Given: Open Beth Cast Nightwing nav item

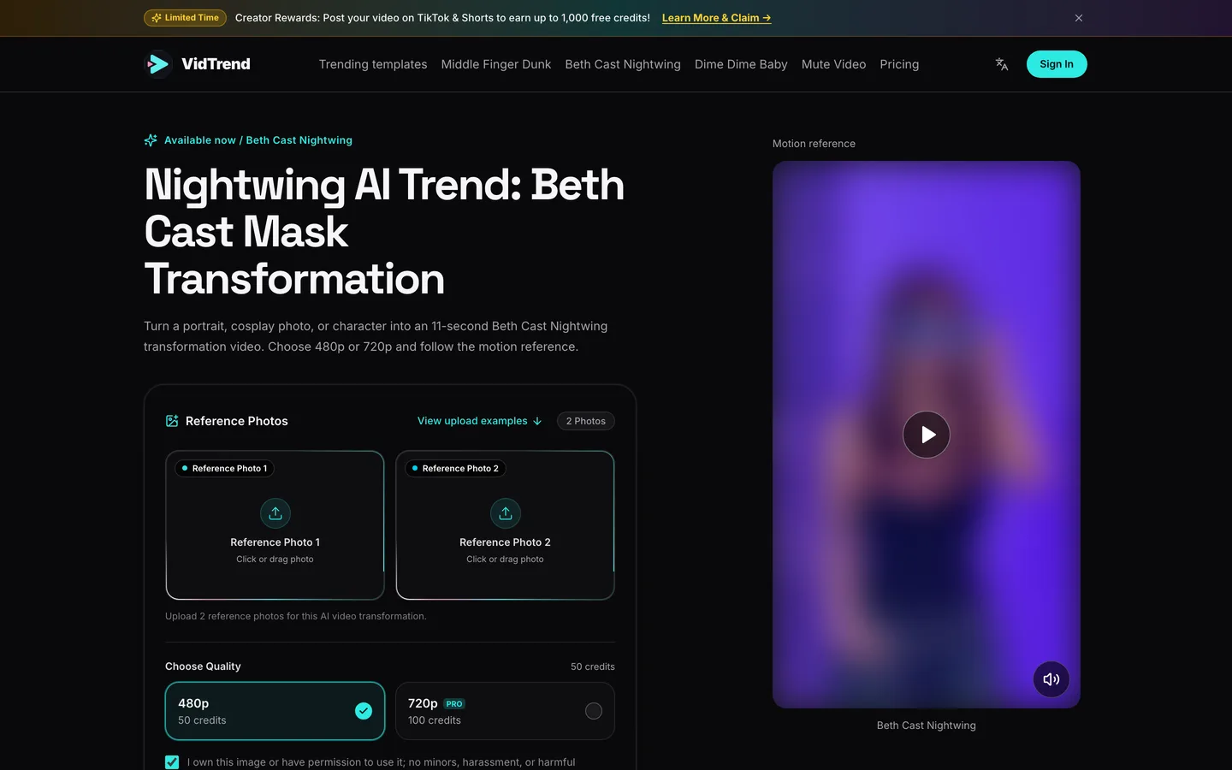Looking at the screenshot, I should pyautogui.click(x=623, y=64).
